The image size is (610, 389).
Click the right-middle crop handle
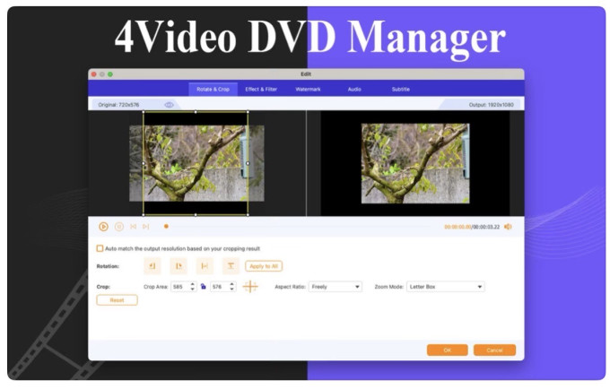[248, 163]
